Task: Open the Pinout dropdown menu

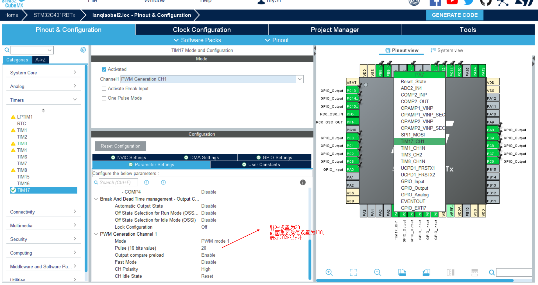Action: (x=277, y=40)
